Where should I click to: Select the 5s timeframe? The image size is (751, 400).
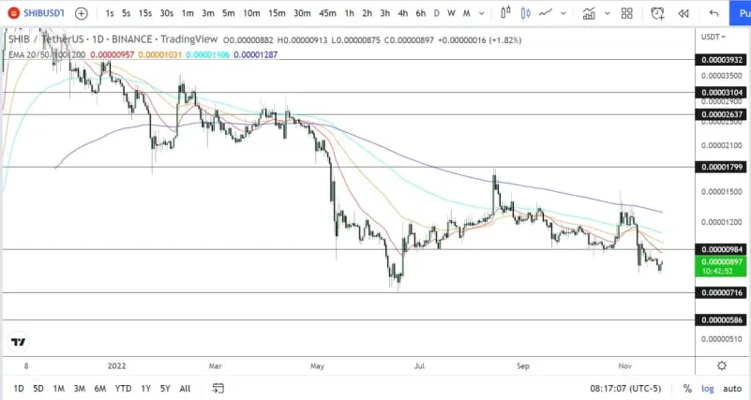coord(126,13)
